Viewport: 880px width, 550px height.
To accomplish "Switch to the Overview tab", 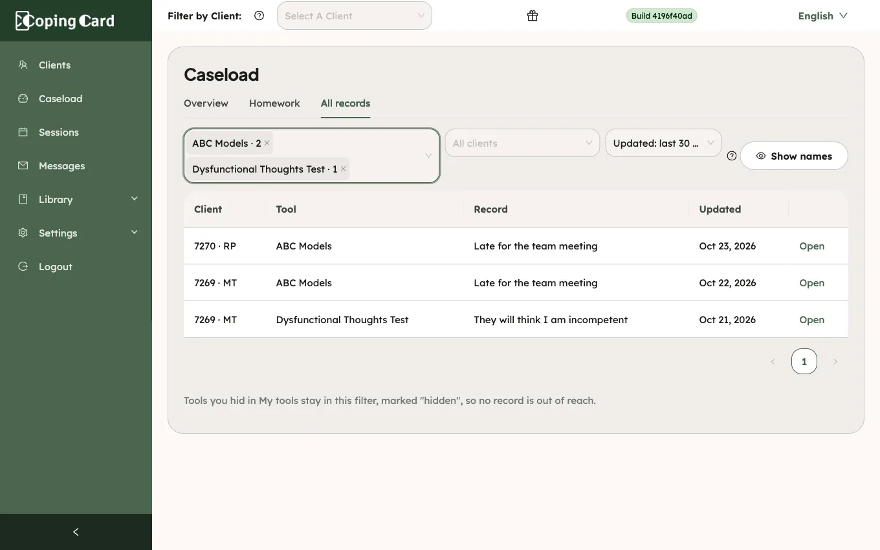I will 206,103.
